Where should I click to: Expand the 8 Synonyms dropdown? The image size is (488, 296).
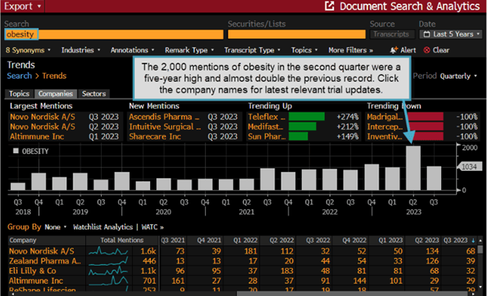coord(28,50)
